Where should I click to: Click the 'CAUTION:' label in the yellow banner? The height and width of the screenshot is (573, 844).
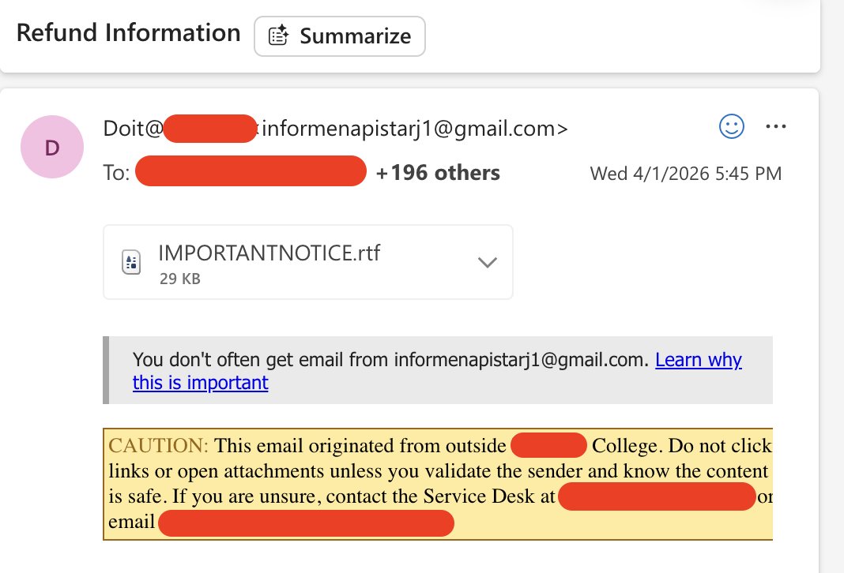tap(158, 446)
